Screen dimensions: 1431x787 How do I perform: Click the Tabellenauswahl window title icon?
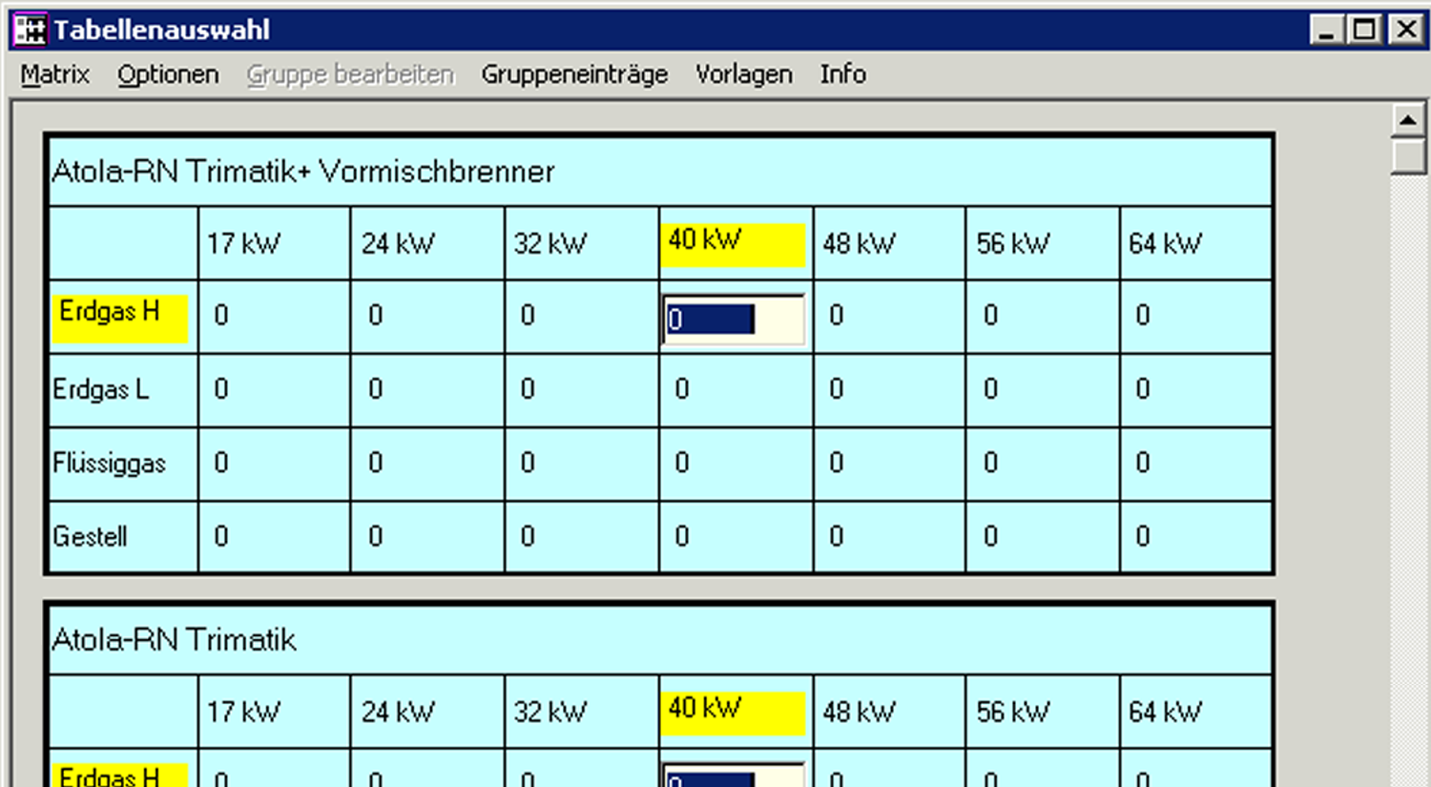coord(30,30)
